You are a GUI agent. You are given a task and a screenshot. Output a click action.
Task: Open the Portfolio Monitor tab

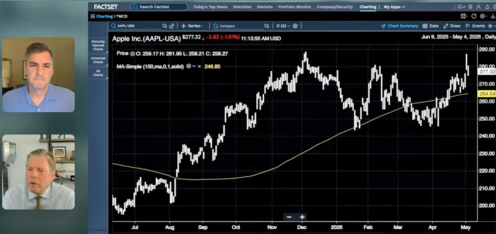[x=295, y=6]
